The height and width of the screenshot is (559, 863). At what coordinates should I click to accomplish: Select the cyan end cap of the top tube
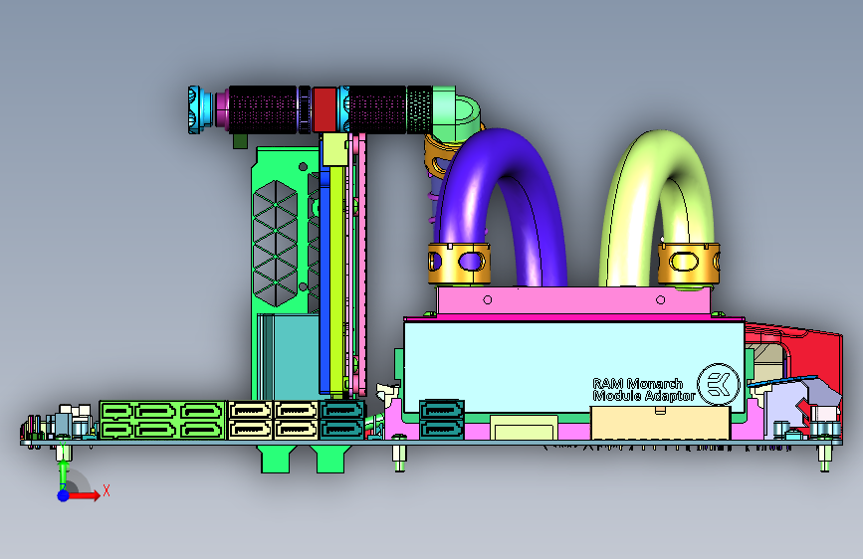(x=200, y=109)
